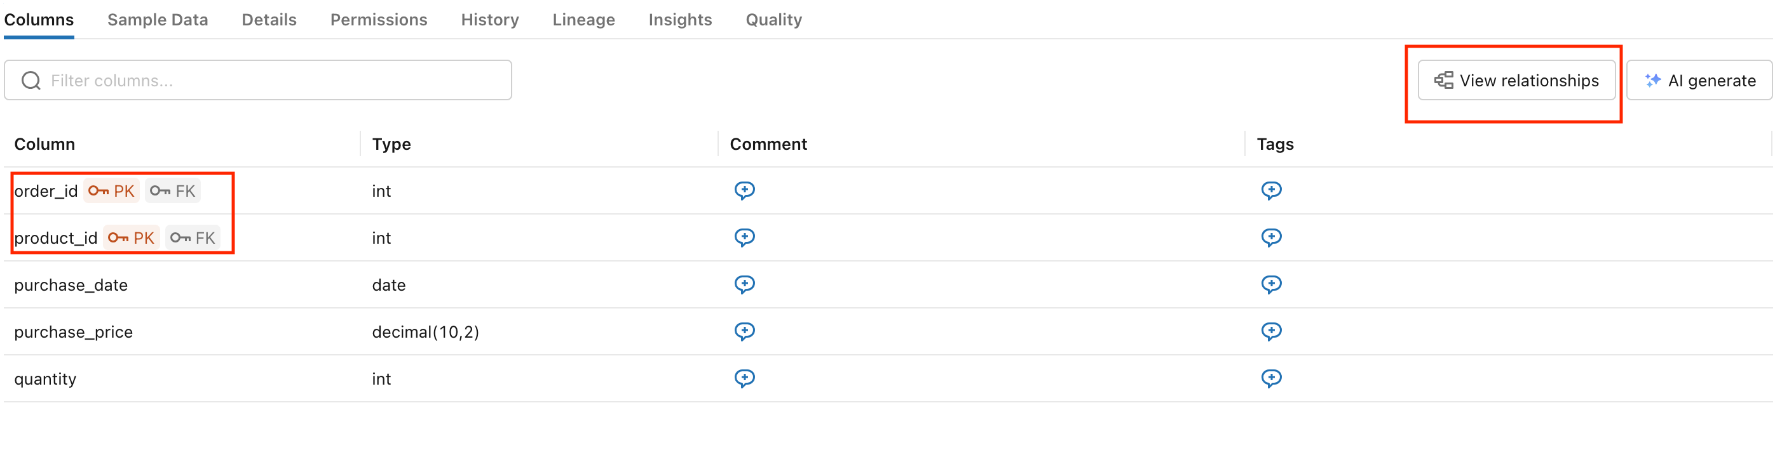Click the AI generate button
The width and height of the screenshot is (1782, 457).
1699,81
